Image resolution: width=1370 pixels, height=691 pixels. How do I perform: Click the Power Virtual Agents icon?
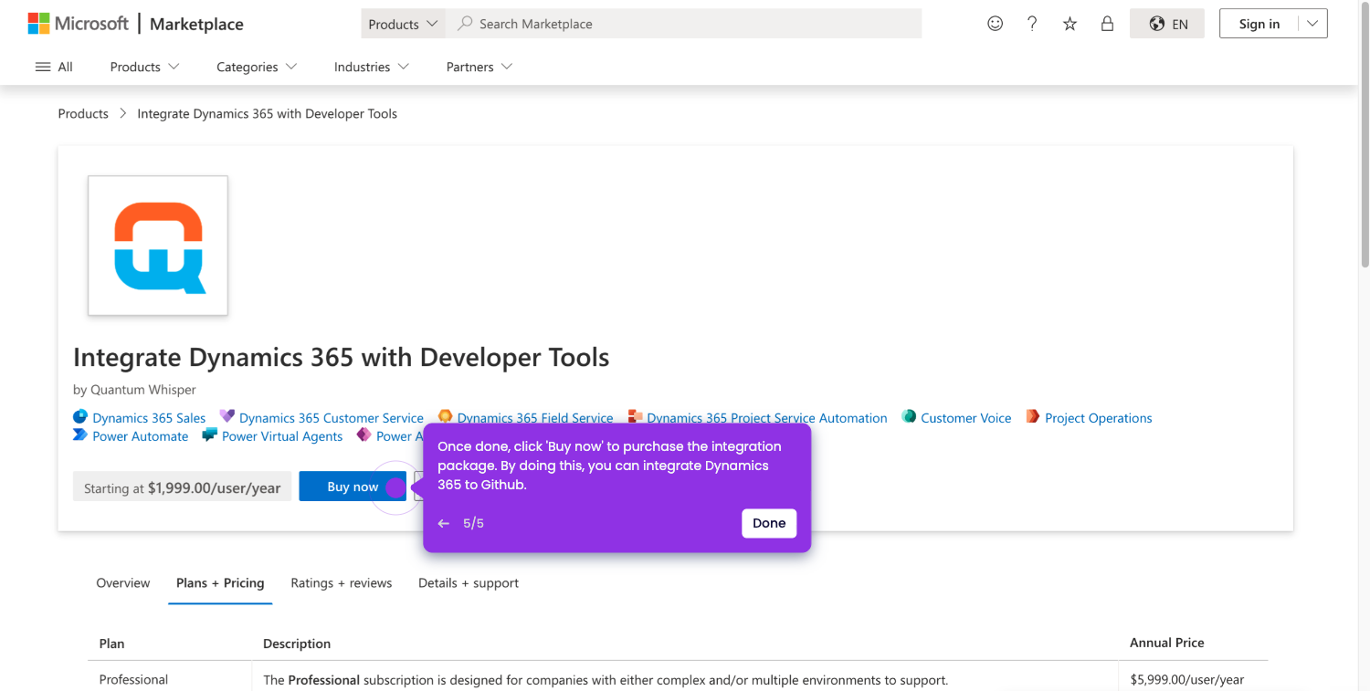210,434
